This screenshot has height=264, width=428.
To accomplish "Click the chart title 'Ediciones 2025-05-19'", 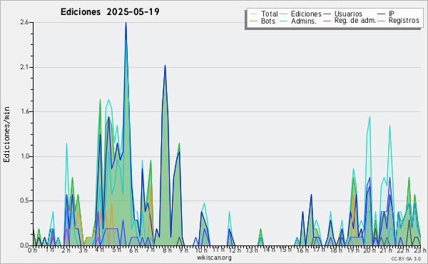I will click(110, 12).
